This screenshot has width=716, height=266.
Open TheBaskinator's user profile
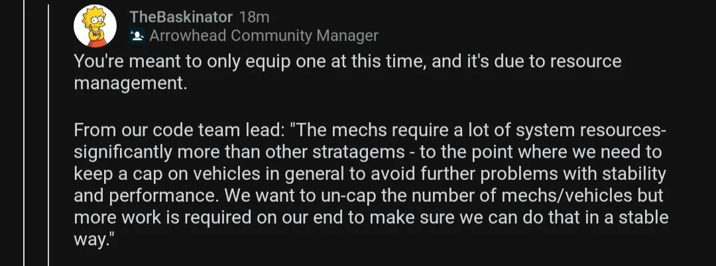click(x=181, y=17)
